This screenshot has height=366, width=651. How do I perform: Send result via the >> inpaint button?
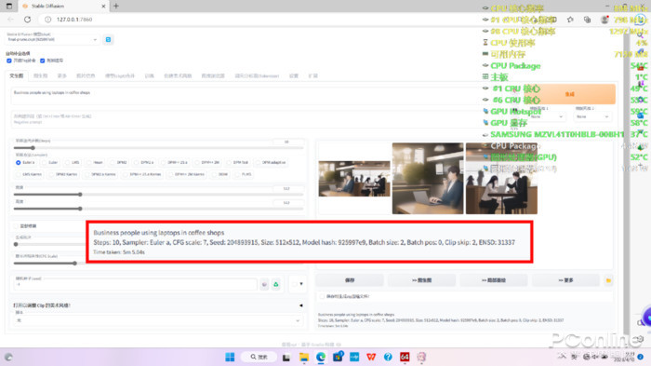click(494, 280)
